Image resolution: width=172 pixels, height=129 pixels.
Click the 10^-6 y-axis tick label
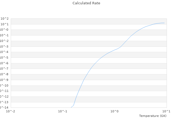coord(4,63)
